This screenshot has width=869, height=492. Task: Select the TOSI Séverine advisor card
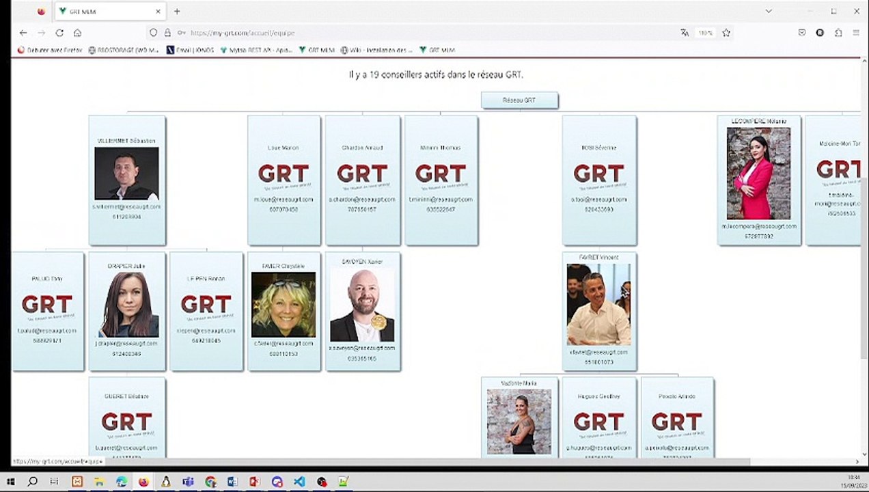(599, 180)
